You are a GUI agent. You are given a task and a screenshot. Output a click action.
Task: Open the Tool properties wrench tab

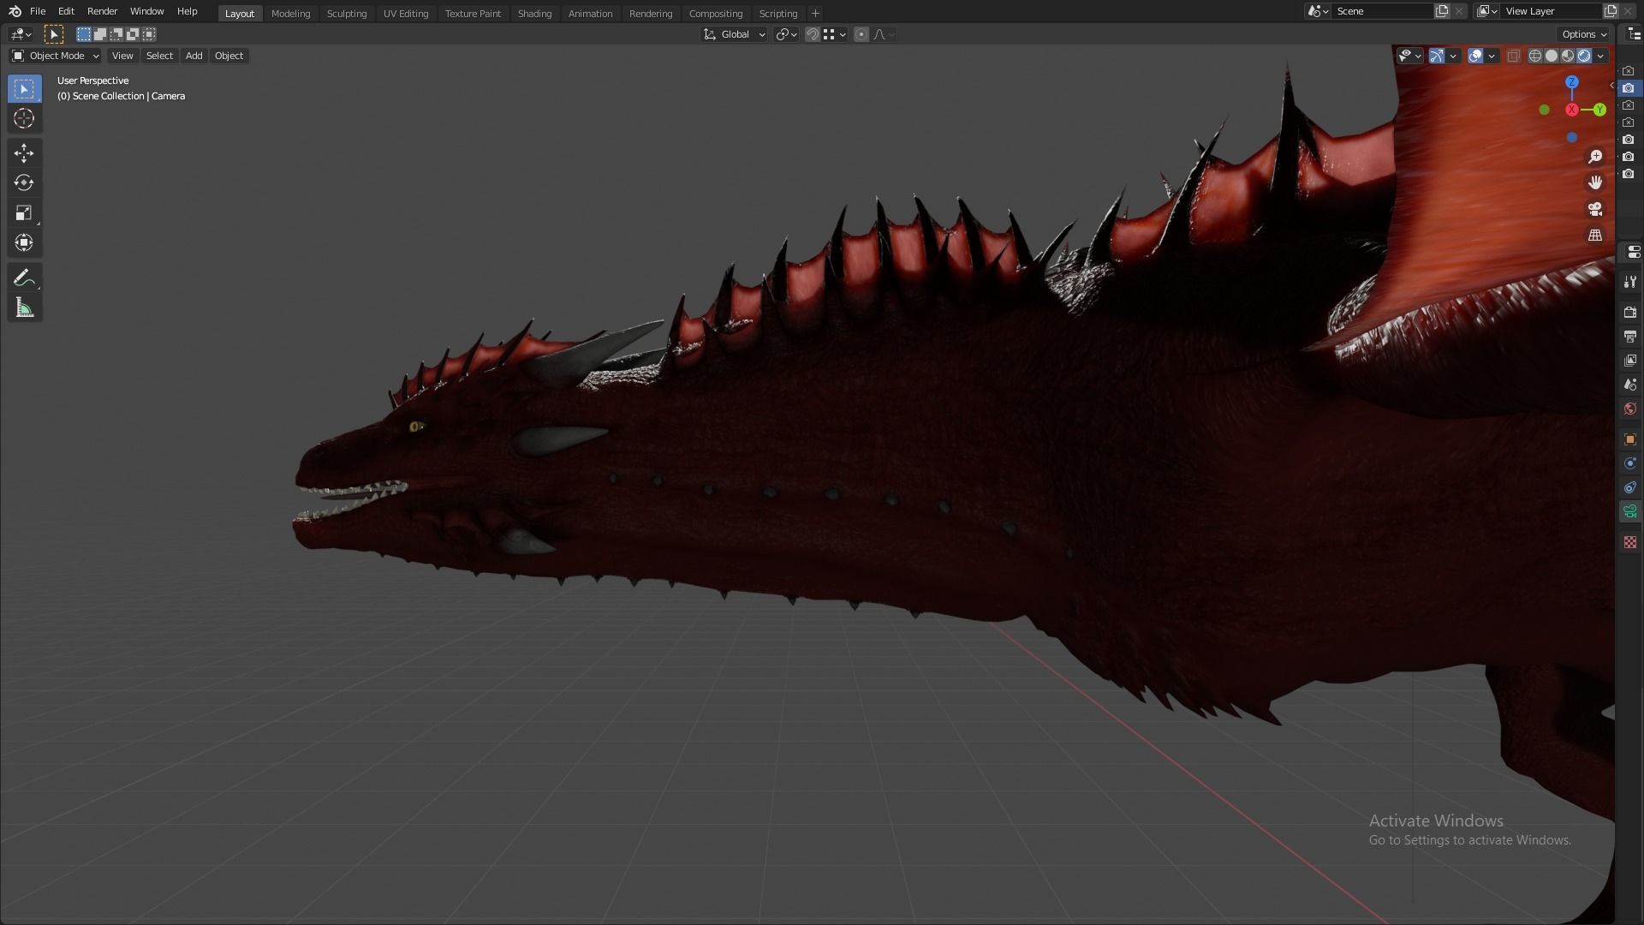tap(1630, 282)
